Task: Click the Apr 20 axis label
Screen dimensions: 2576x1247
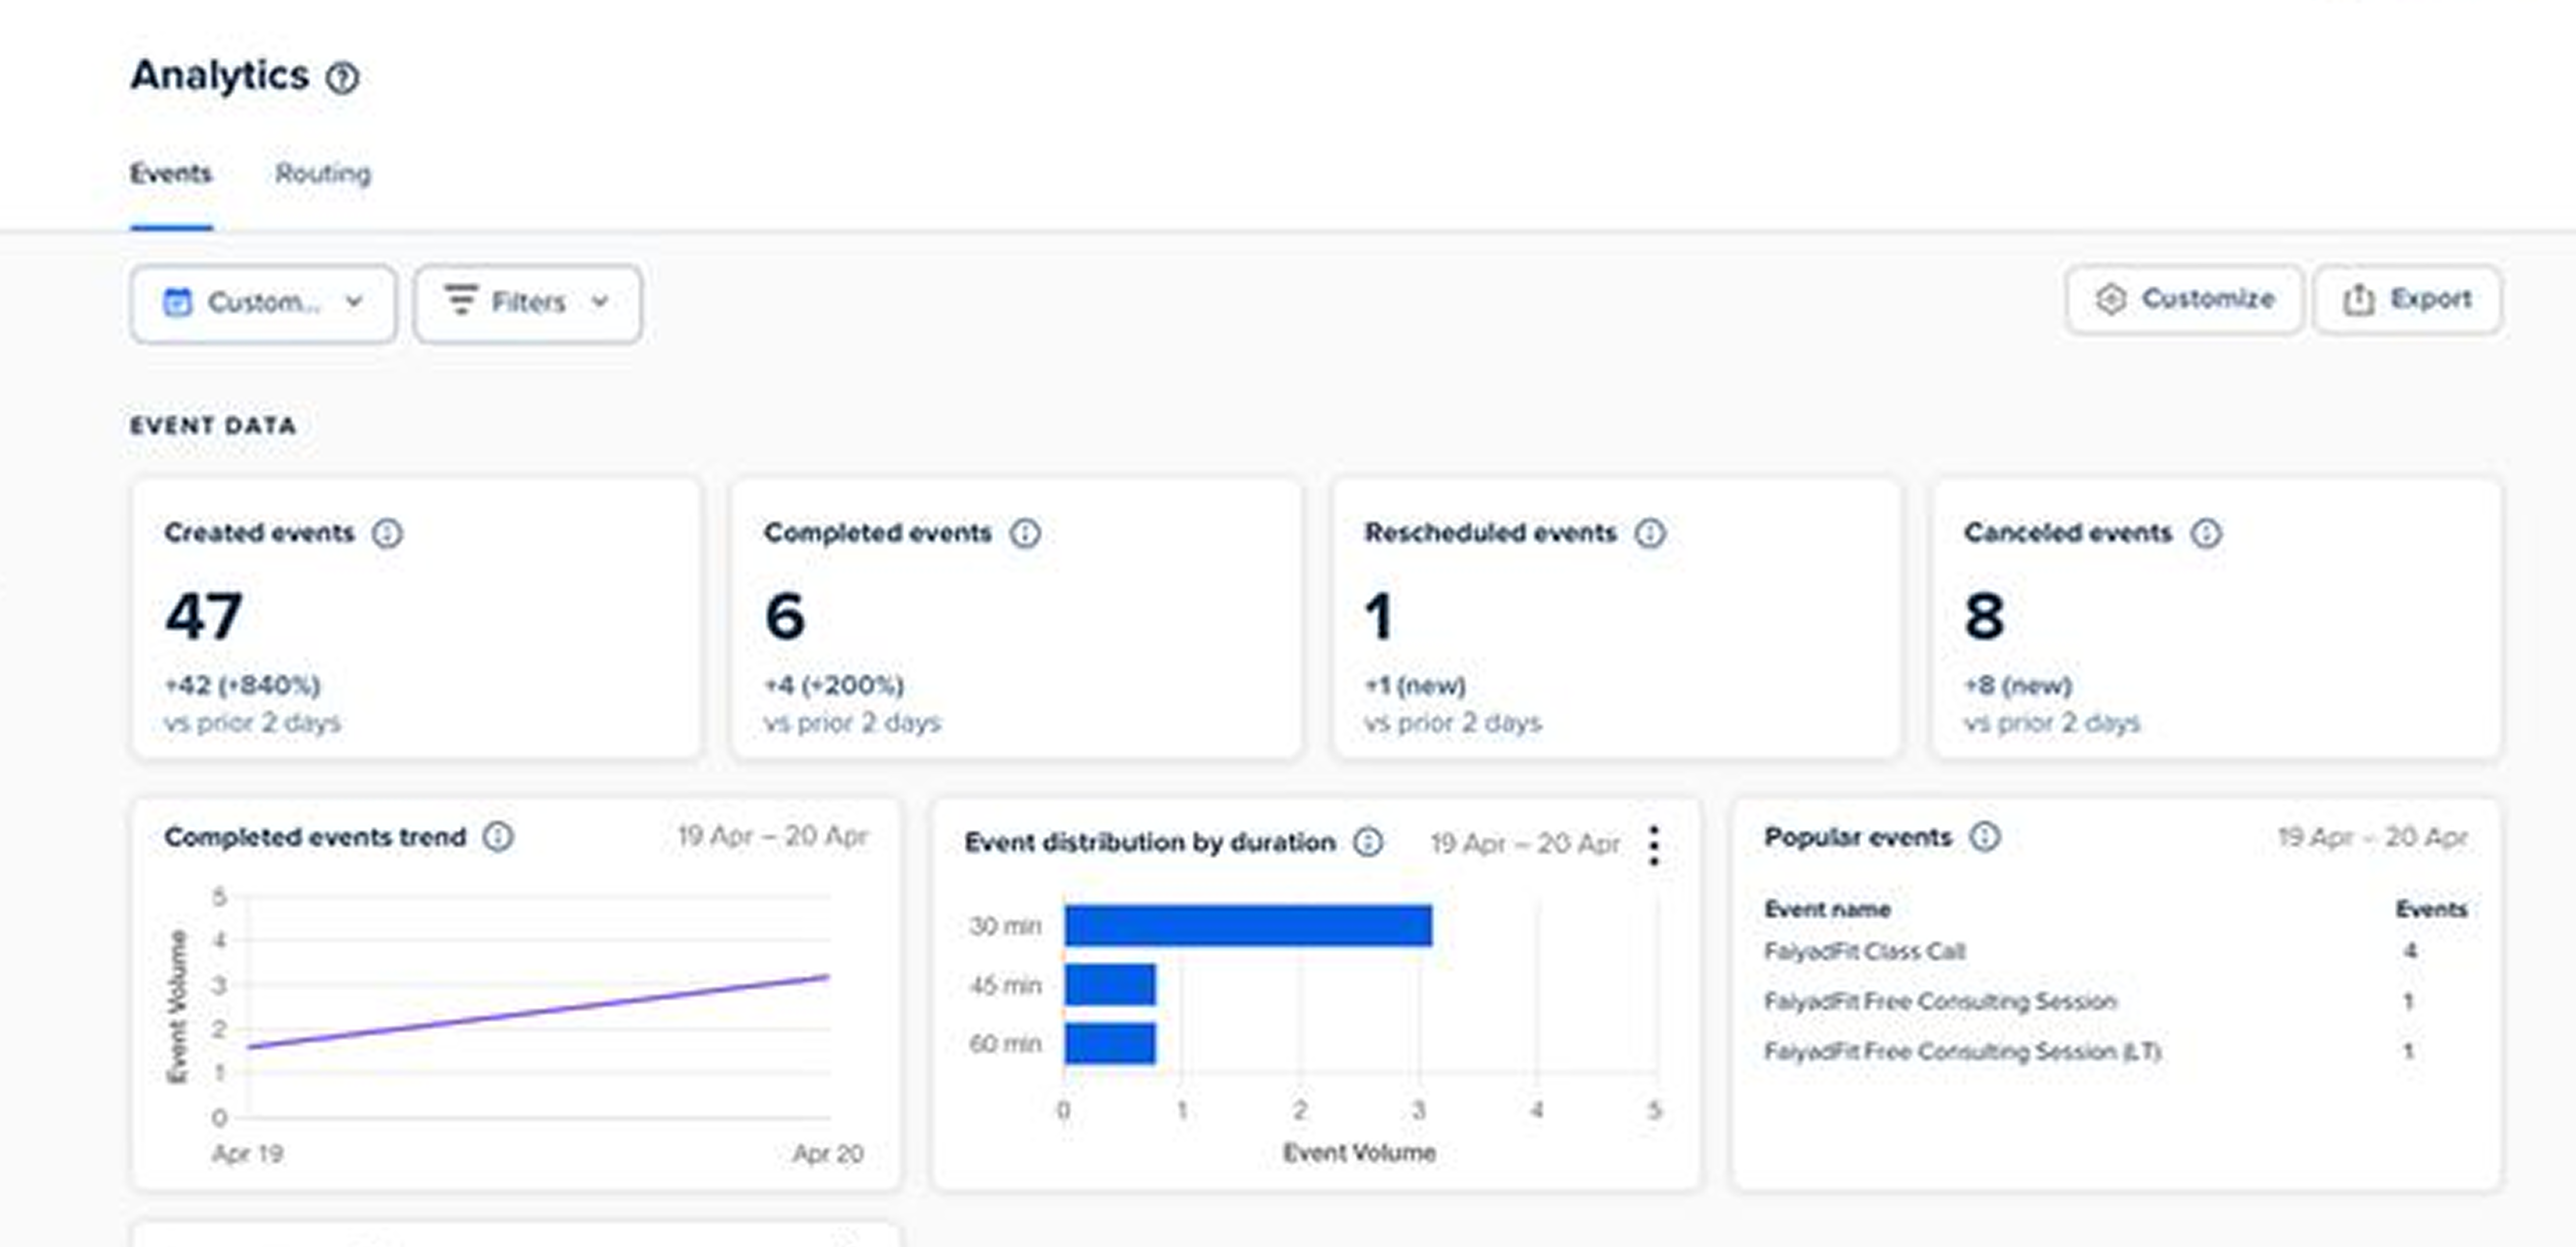Action: (828, 1153)
